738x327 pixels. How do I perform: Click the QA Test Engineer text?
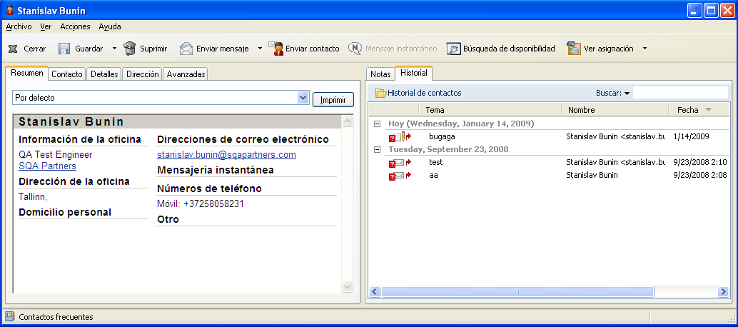56,155
